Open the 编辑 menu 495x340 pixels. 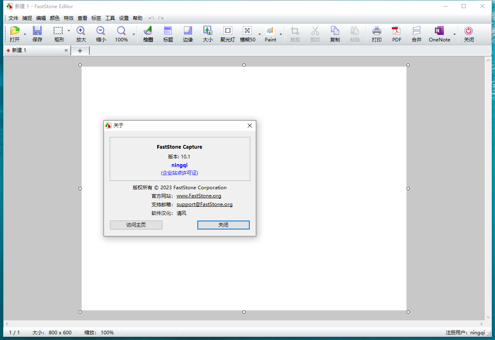point(41,18)
